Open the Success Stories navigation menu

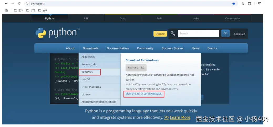(173, 48)
